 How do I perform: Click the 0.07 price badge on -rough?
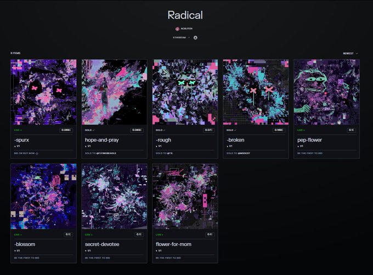[x=209, y=130]
